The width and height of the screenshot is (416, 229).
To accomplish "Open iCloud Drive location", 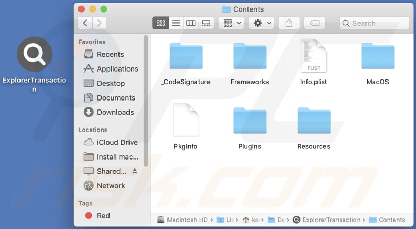I will coord(110,142).
